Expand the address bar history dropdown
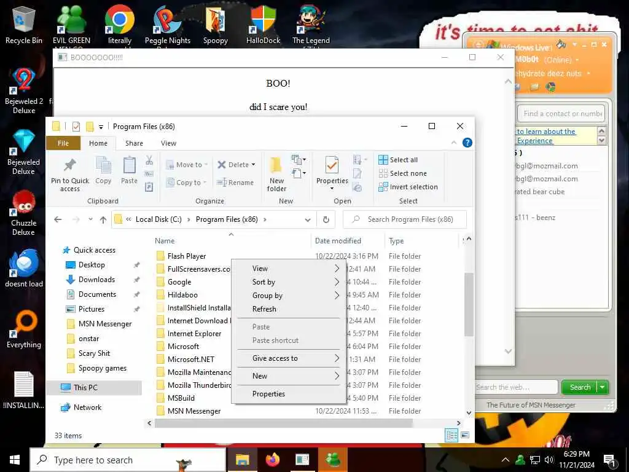This screenshot has height=472, width=629. click(308, 219)
